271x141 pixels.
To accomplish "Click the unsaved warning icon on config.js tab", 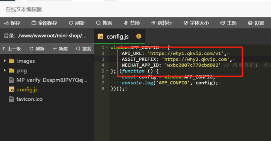I will (x=139, y=36).
